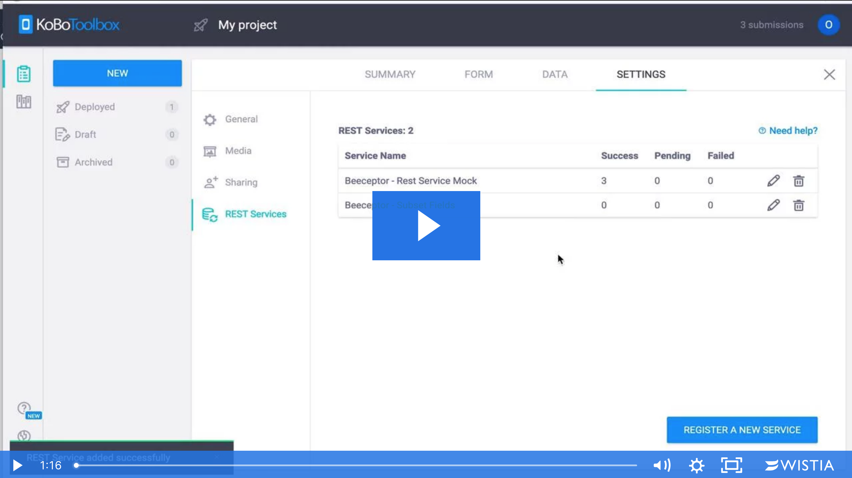Switch to the SUMMARY tab
The width and height of the screenshot is (852, 478).
point(390,74)
